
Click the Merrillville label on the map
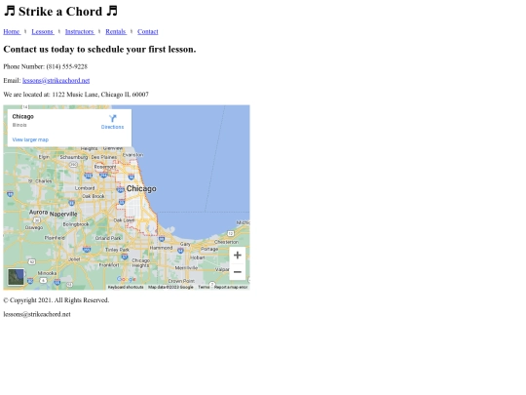(x=186, y=268)
